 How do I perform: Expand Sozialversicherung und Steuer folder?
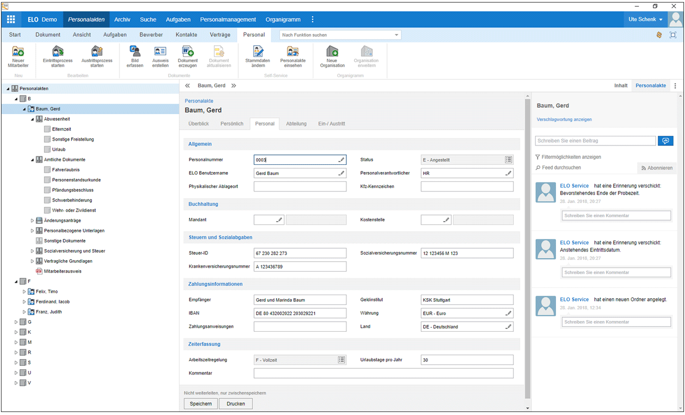[32, 251]
